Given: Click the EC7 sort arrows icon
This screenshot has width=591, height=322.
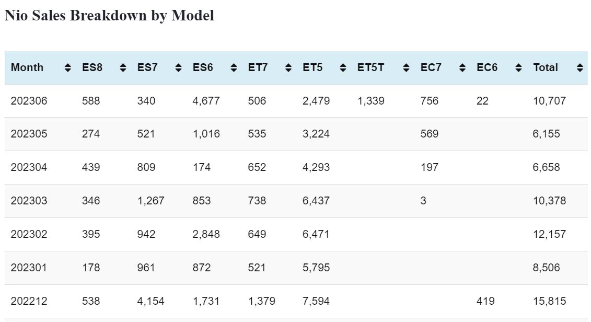Looking at the screenshot, I should click(x=462, y=68).
